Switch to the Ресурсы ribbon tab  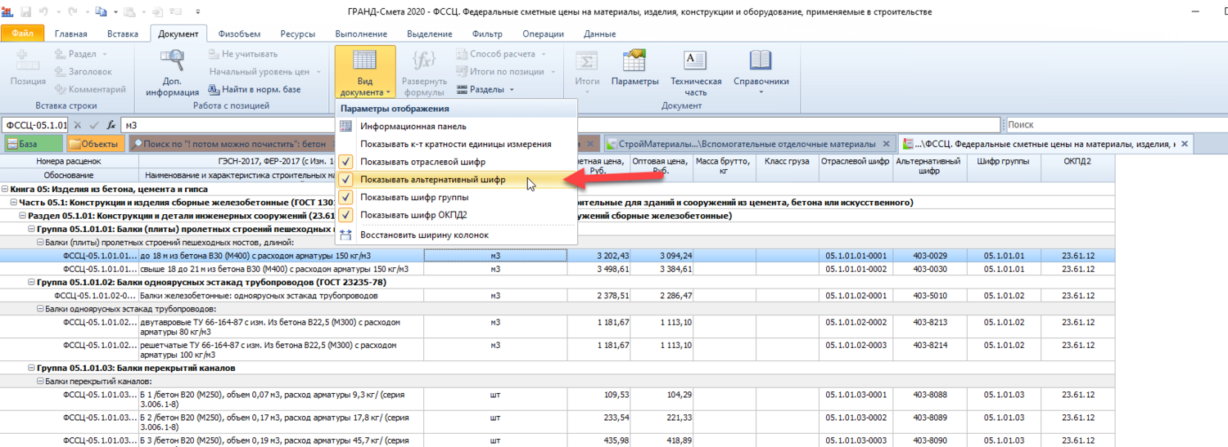(298, 34)
